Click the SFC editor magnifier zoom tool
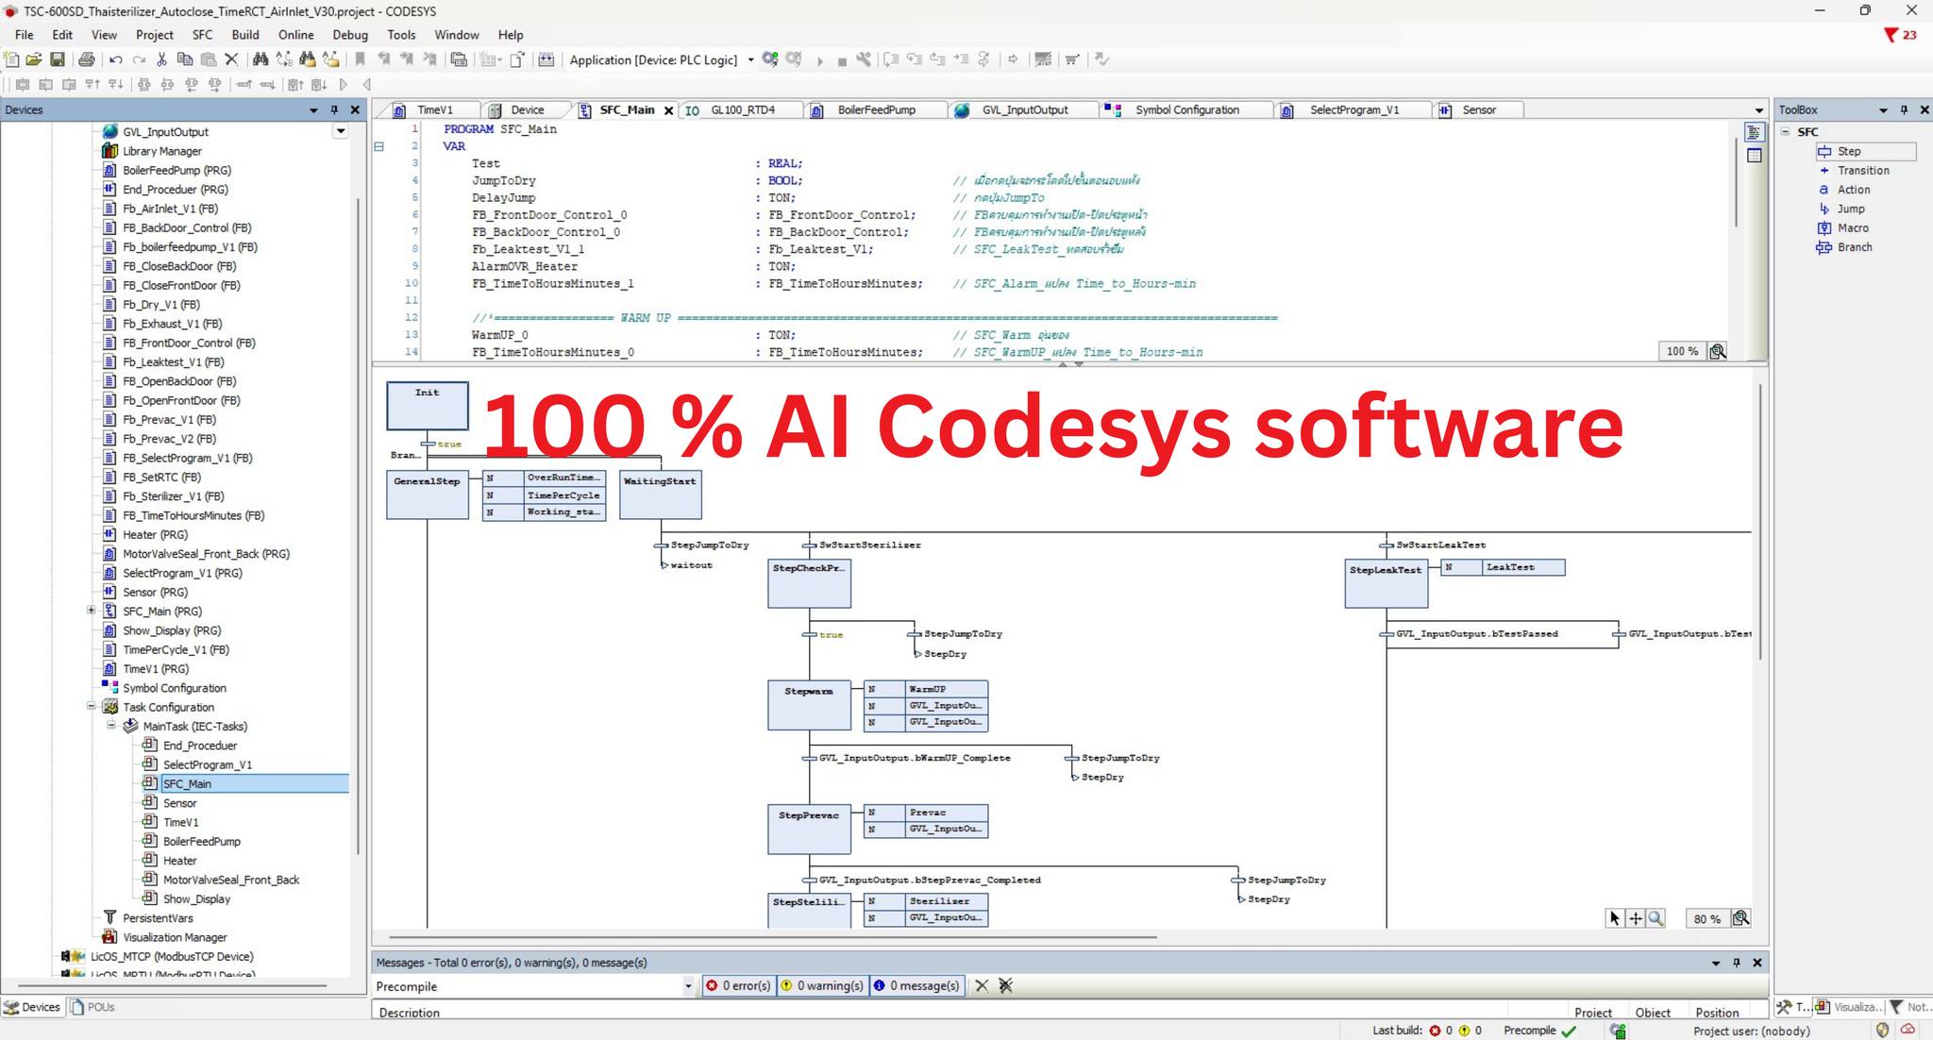 (1656, 918)
